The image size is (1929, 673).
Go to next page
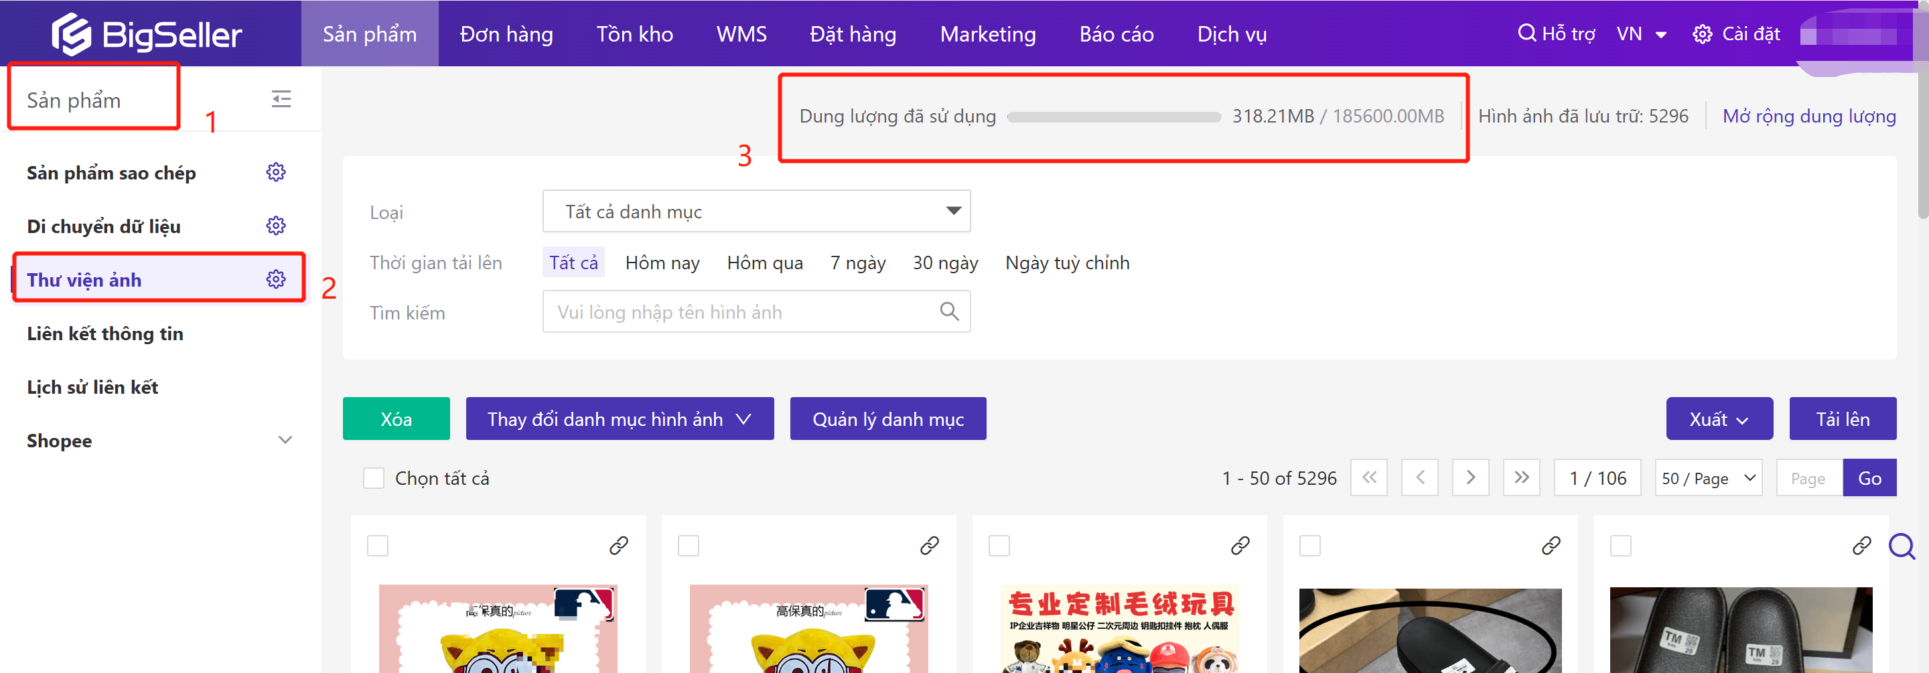point(1471,477)
